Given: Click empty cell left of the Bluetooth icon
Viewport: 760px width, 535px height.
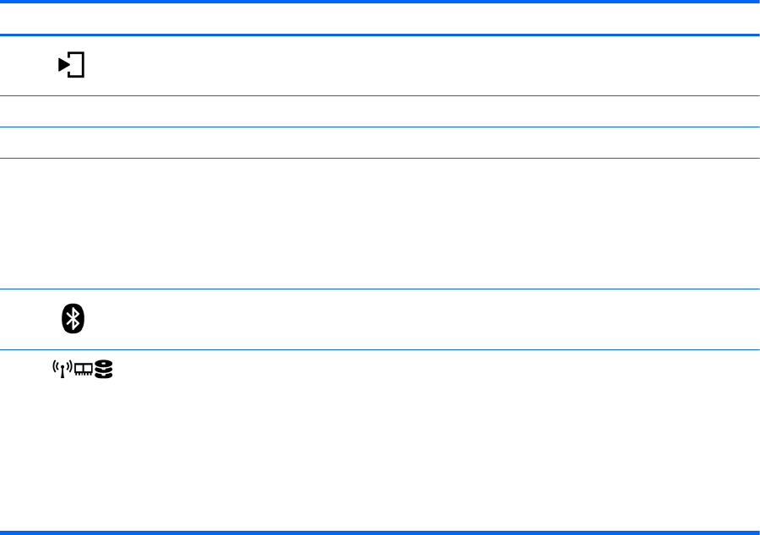Looking at the screenshot, I should coord(25,319).
